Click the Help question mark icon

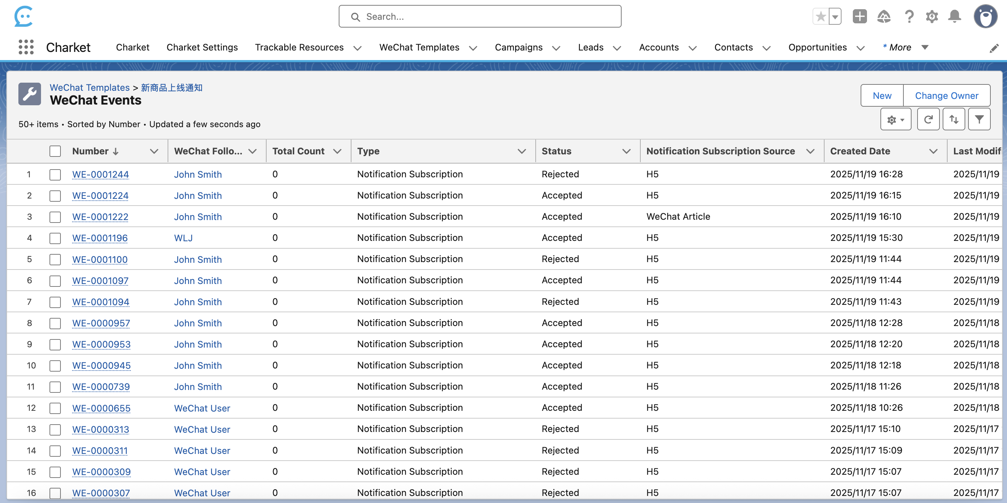click(x=909, y=16)
